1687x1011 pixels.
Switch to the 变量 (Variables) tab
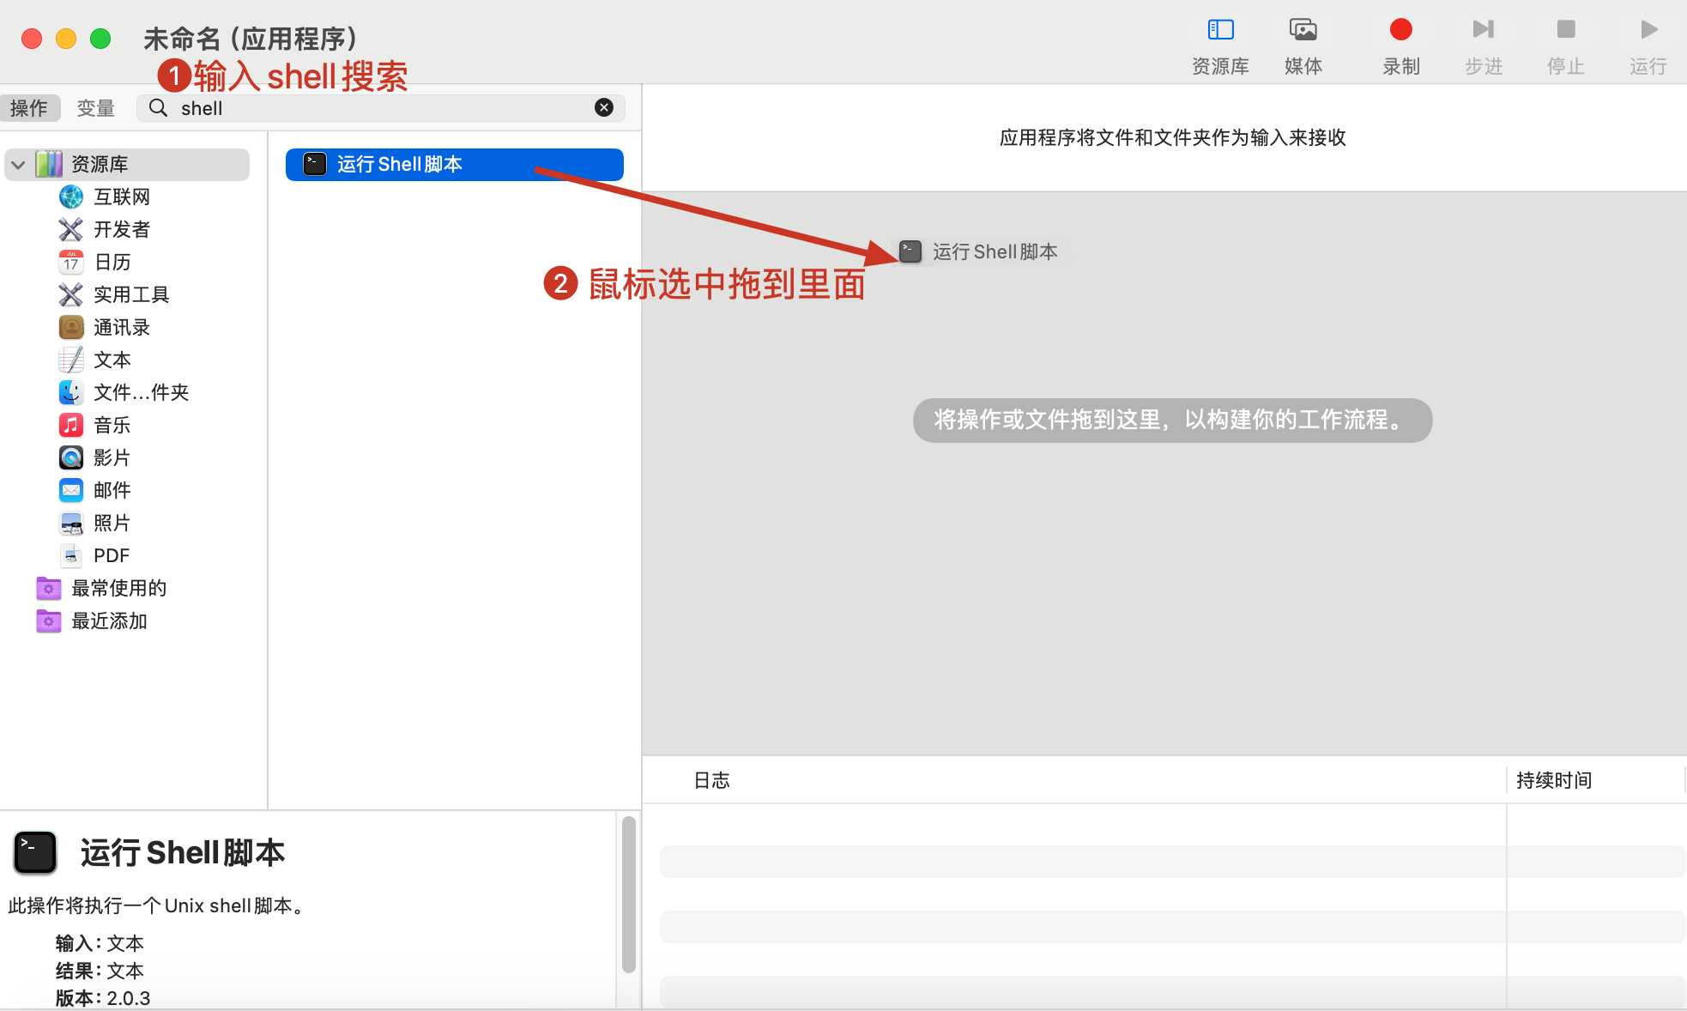95,108
